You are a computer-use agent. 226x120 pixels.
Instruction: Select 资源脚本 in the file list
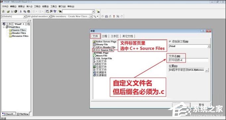[x=100, y=72]
